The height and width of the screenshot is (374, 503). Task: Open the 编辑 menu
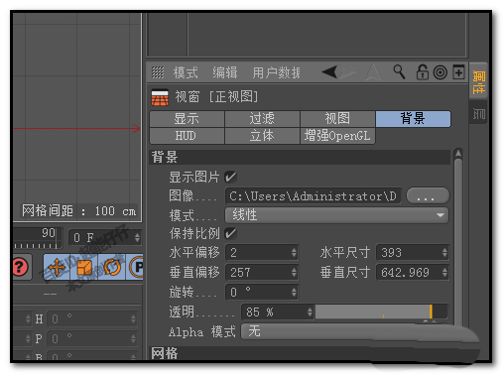[225, 72]
